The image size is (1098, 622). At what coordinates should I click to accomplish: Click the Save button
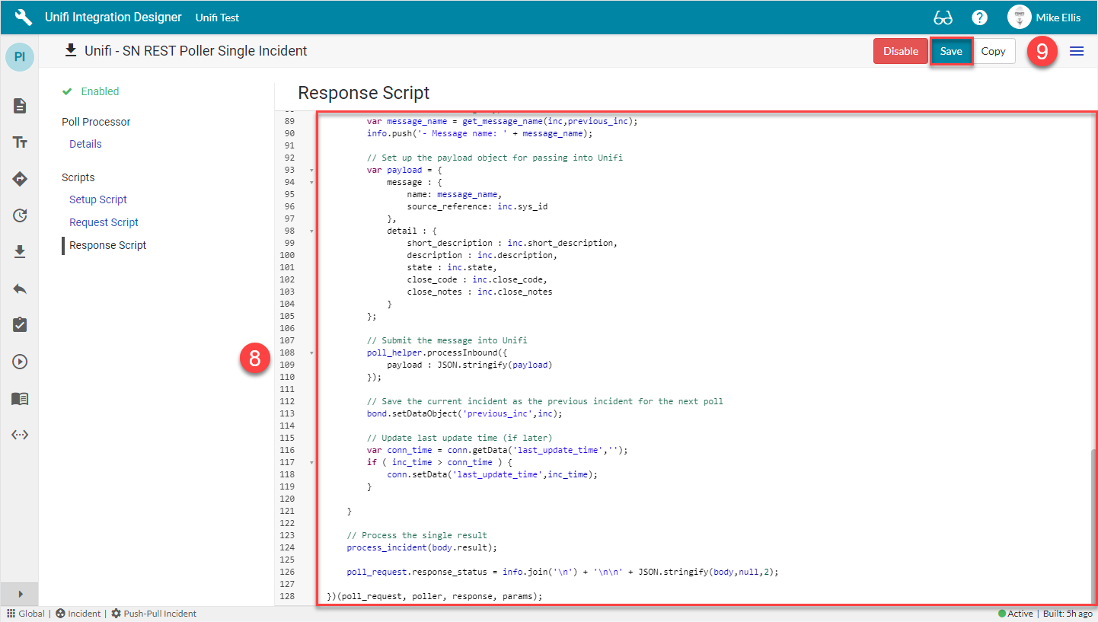[x=951, y=51]
